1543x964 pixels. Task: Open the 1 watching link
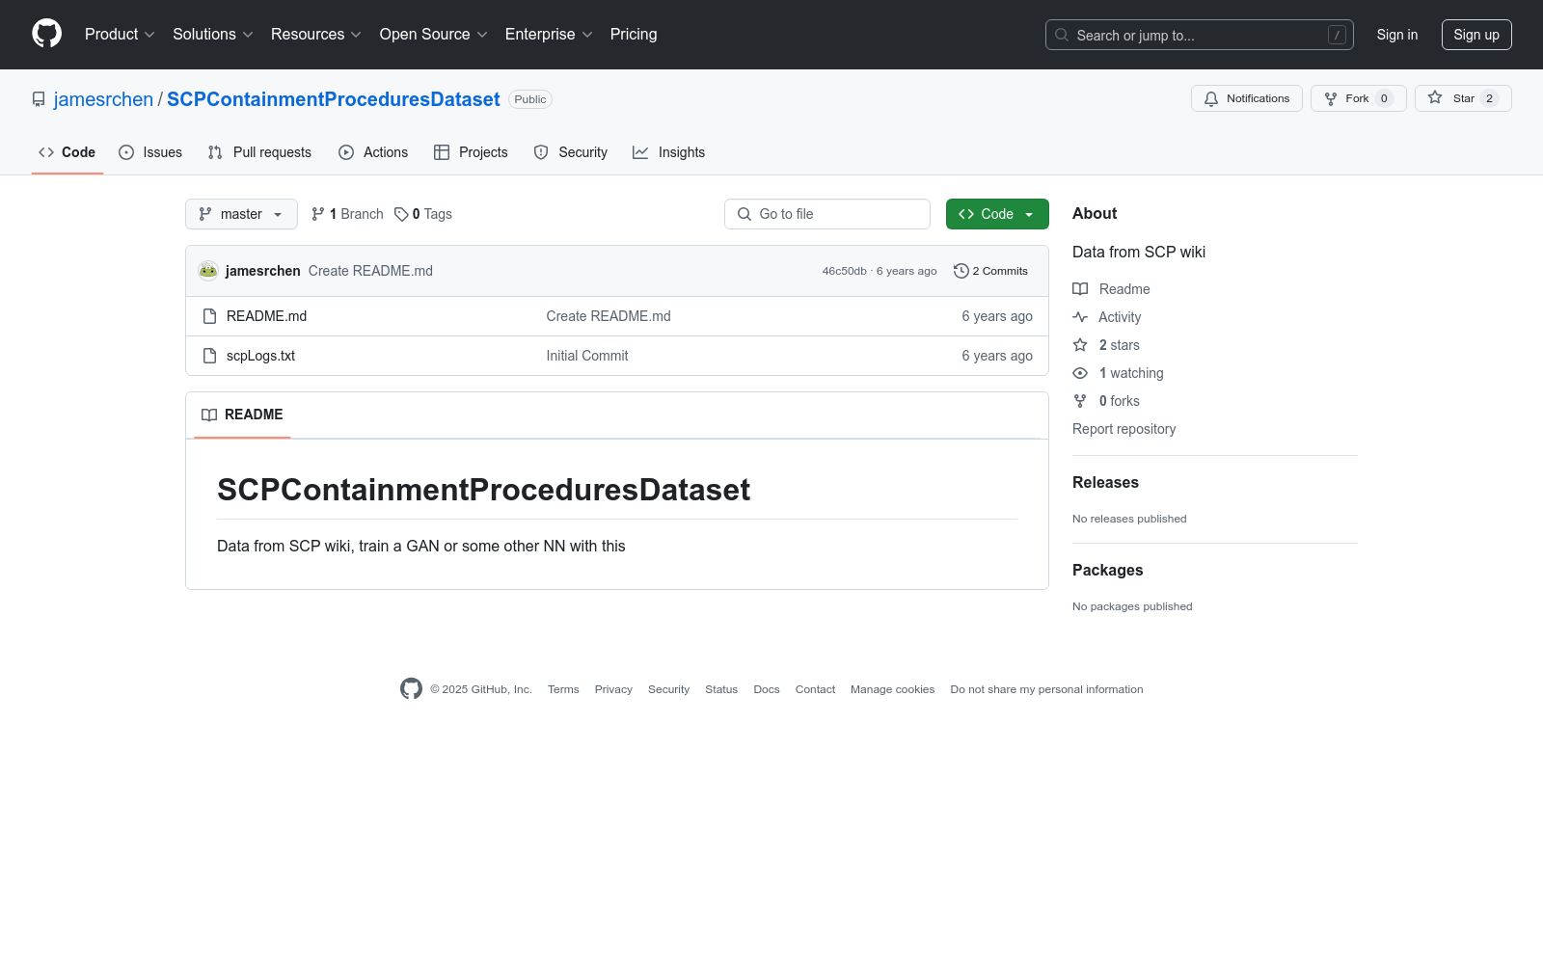[1118, 373]
